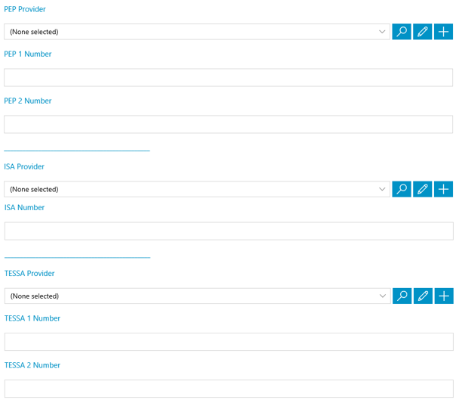
Task: Focus the ISA Number field
Action: point(229,231)
